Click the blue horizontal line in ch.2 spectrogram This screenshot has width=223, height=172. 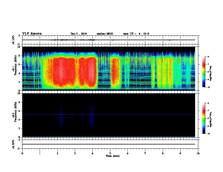[108, 114]
